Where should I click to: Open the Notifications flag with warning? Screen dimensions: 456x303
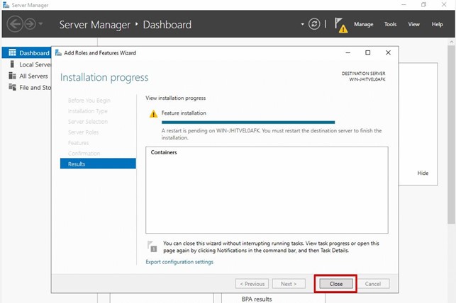(340, 25)
